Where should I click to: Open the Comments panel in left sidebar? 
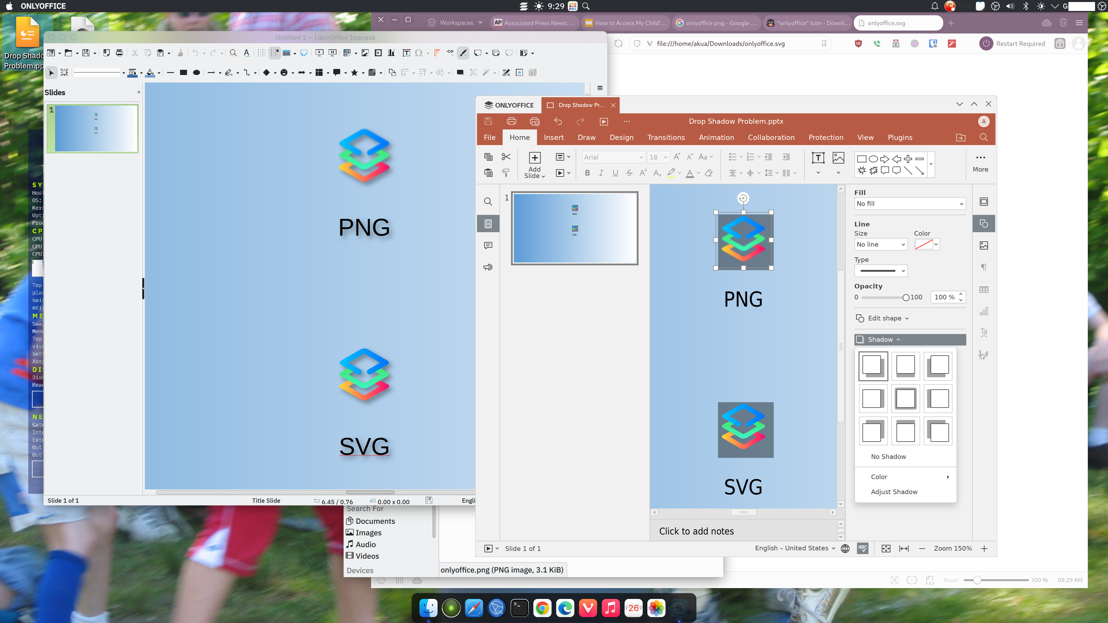click(x=488, y=245)
